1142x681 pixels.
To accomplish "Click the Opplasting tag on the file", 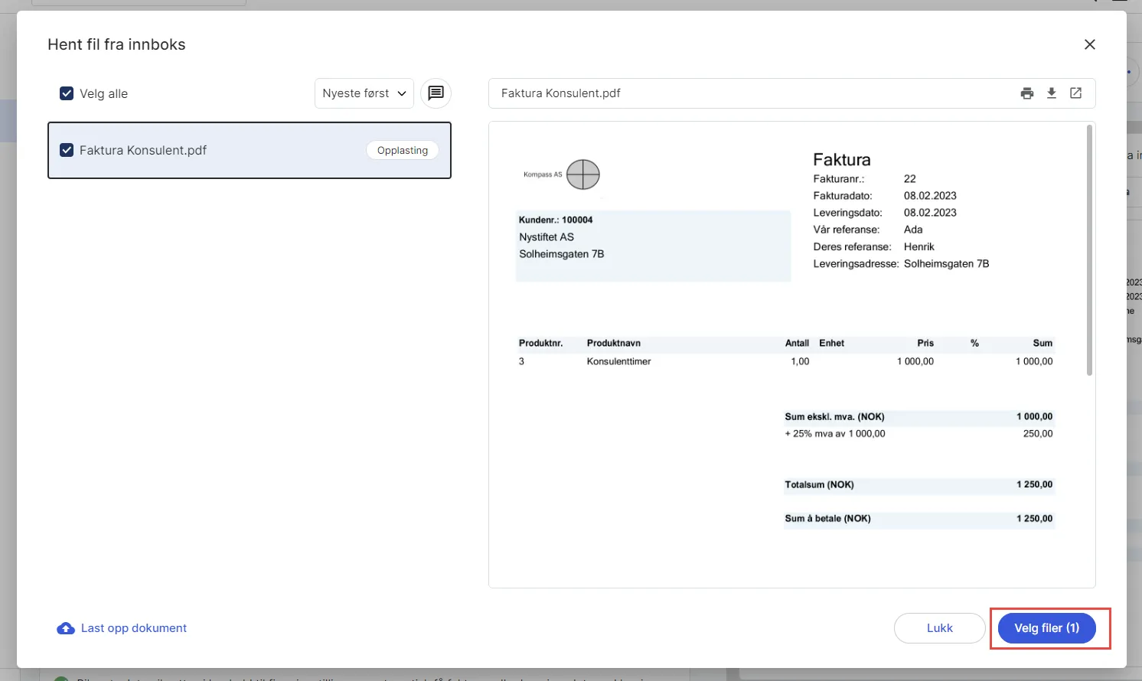I will pos(403,150).
